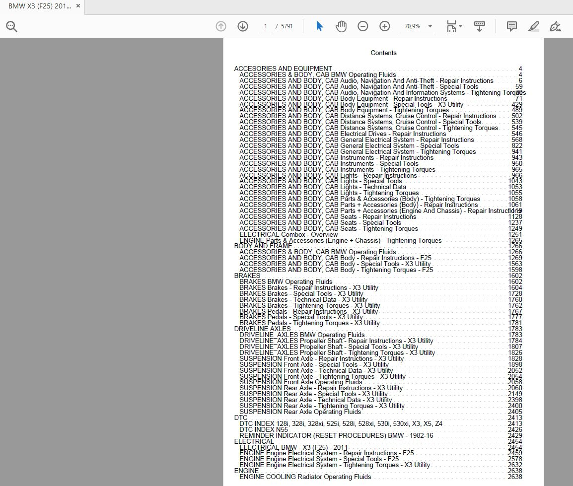This screenshot has width=573, height=486.
Task: Click CAB Electrical Drives - Repair Instructions entry
Action: 343,134
